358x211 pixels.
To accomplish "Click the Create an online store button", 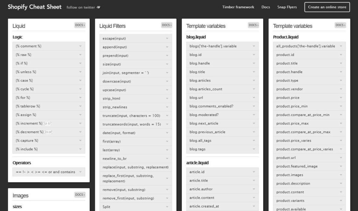I will click(327, 7).
